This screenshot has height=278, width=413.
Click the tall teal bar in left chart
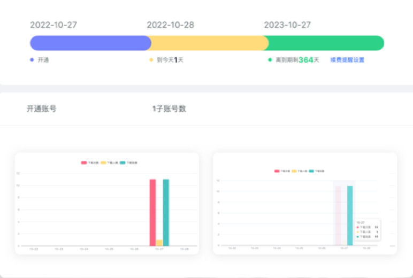(166, 212)
